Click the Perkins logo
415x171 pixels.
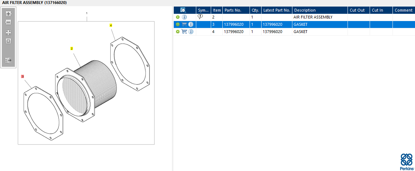coord(407,162)
